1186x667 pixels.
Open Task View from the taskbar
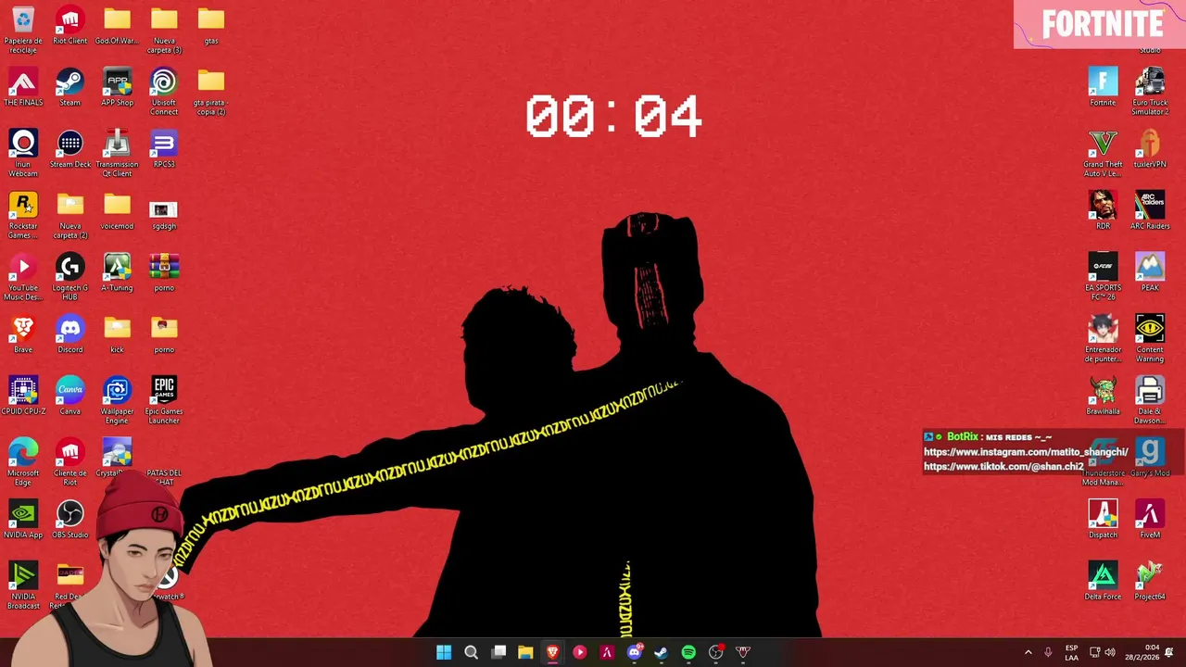tap(498, 652)
